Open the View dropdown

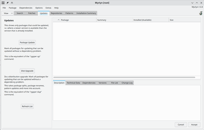point(8,13)
